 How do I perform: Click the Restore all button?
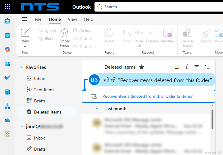point(85,47)
